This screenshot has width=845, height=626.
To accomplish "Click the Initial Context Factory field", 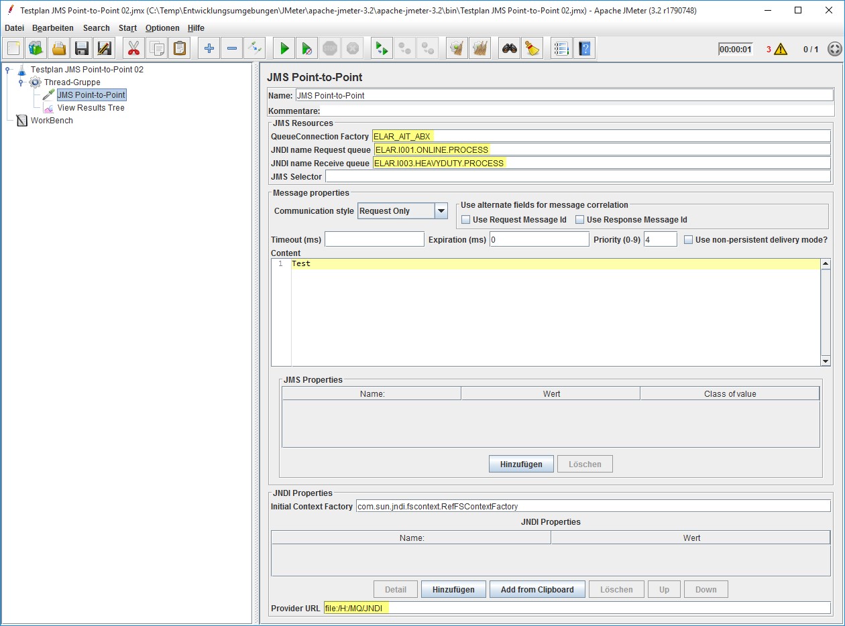I will click(593, 507).
